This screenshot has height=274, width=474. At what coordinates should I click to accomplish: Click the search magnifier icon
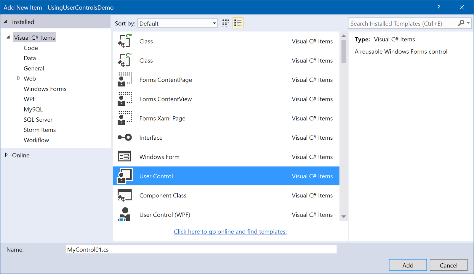461,23
